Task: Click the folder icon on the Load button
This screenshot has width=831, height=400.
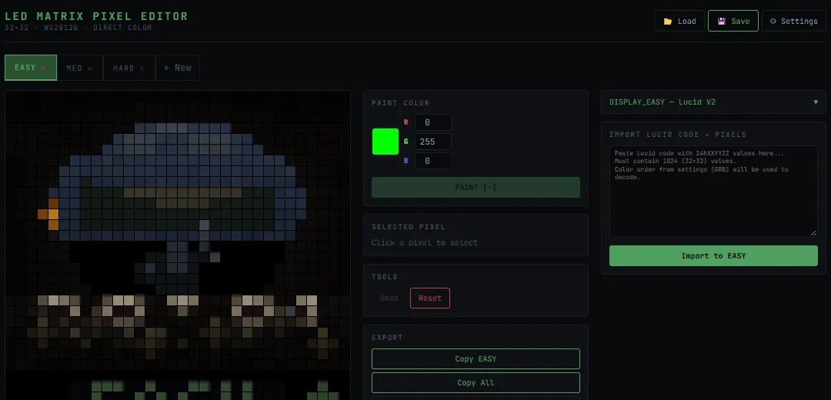Action: 668,22
